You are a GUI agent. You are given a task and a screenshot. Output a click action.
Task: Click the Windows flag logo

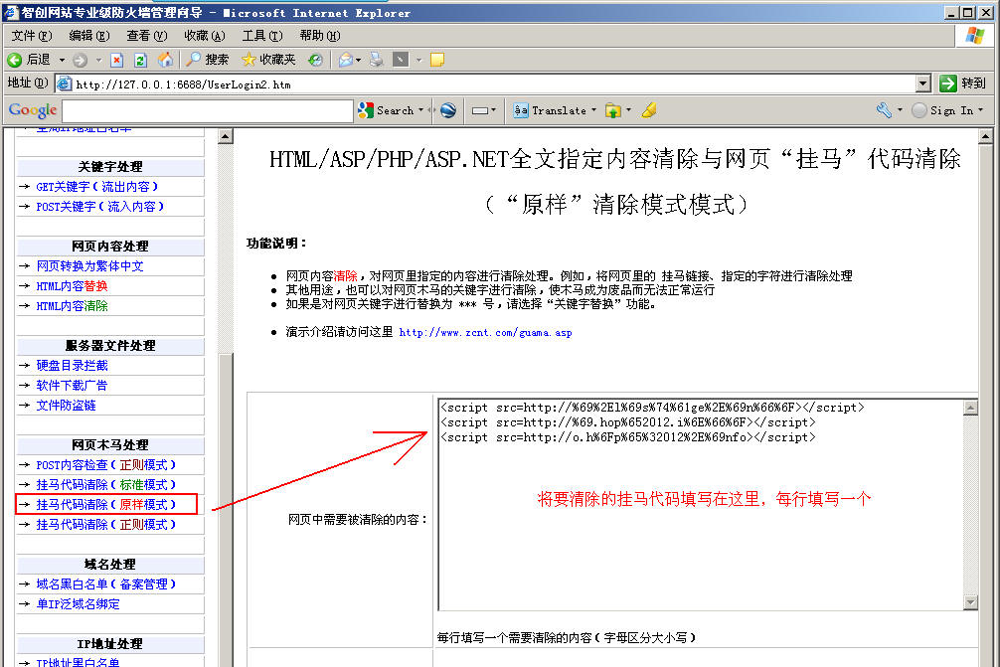(974, 36)
